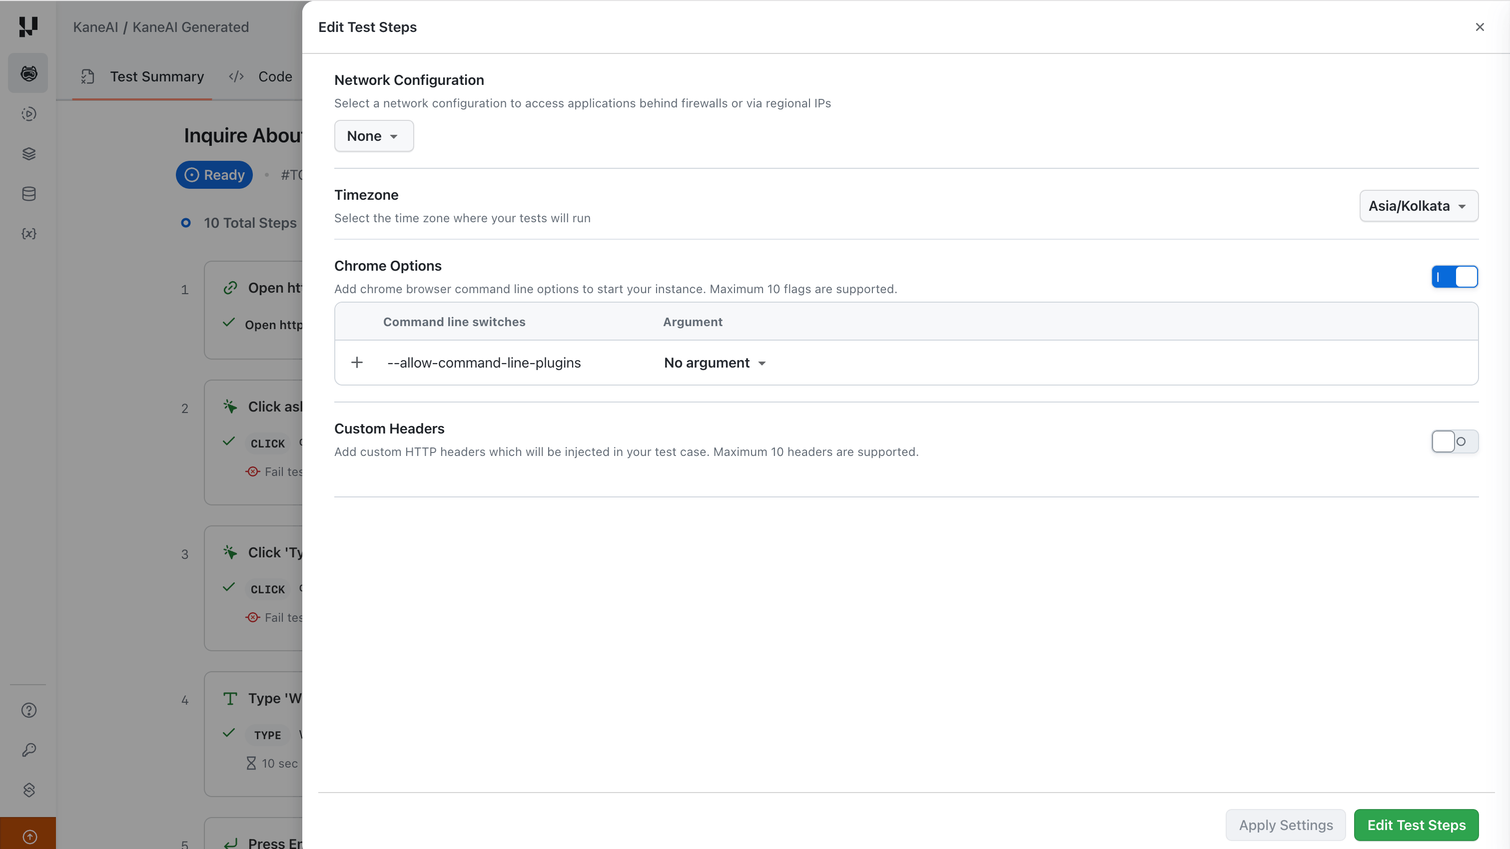The height and width of the screenshot is (849, 1510).
Task: Click the LambdaTest logo icon
Action: [x=28, y=26]
